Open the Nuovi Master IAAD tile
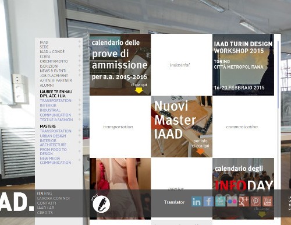The image size is (291, 225). pos(182,126)
